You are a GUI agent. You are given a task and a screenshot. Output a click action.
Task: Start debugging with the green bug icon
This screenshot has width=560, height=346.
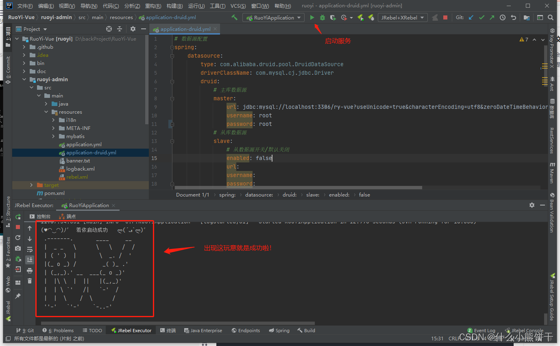click(x=322, y=17)
